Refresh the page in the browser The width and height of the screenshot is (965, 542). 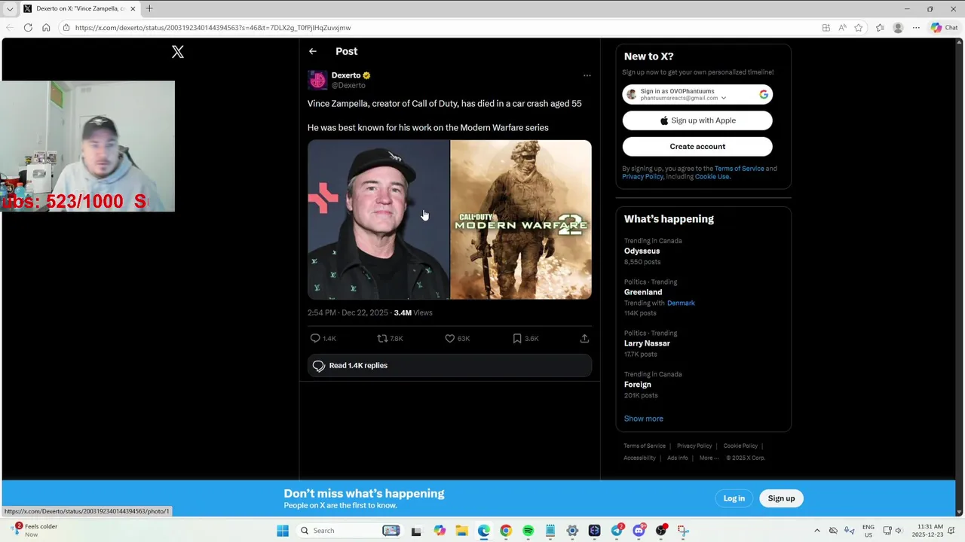(x=28, y=28)
